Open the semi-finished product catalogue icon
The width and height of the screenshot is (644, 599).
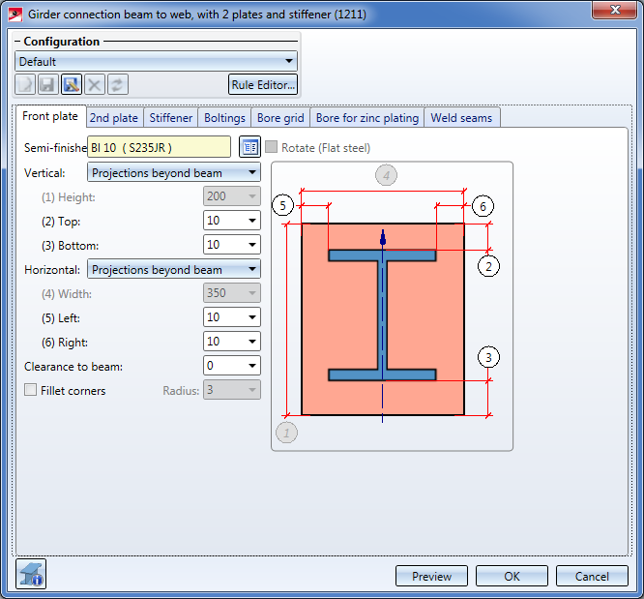pyautogui.click(x=250, y=147)
